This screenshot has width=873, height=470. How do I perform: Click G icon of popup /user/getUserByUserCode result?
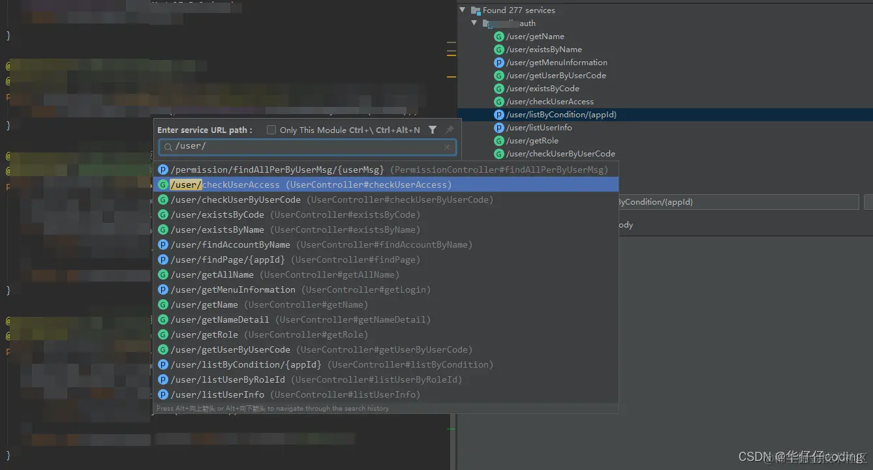pos(164,349)
